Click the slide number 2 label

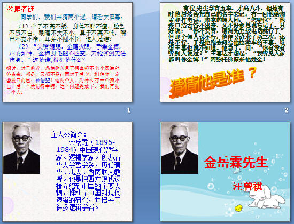(287, 110)
